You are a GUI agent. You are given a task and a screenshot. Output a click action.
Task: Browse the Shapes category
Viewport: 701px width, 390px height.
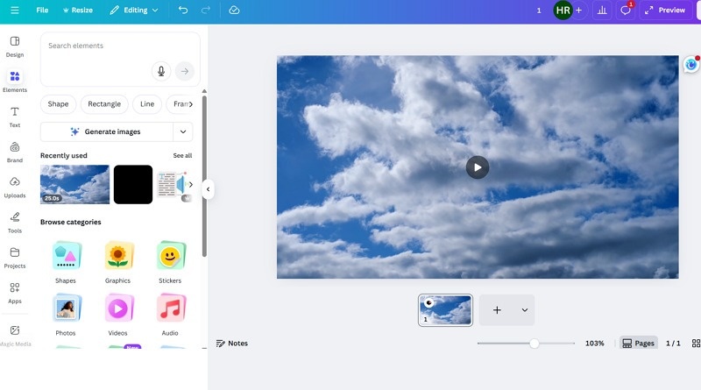point(66,263)
